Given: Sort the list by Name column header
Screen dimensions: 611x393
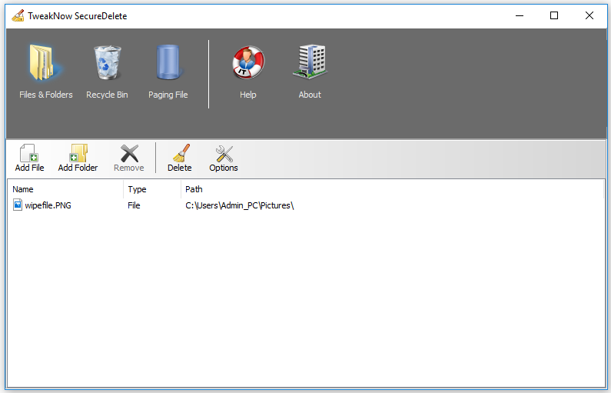Looking at the screenshot, I should pos(65,189).
